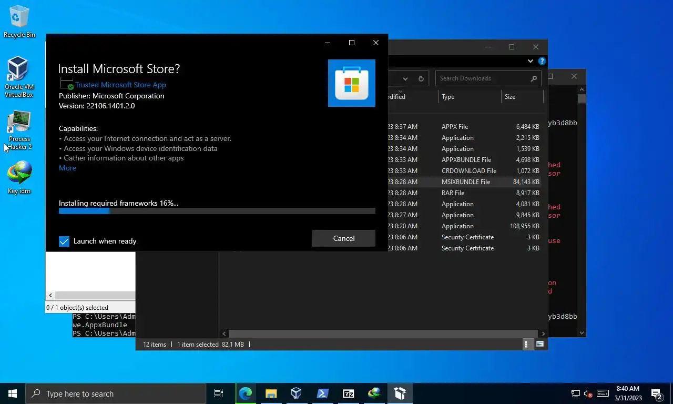Click the date and time clock
This screenshot has height=404, width=673.
coord(627,393)
